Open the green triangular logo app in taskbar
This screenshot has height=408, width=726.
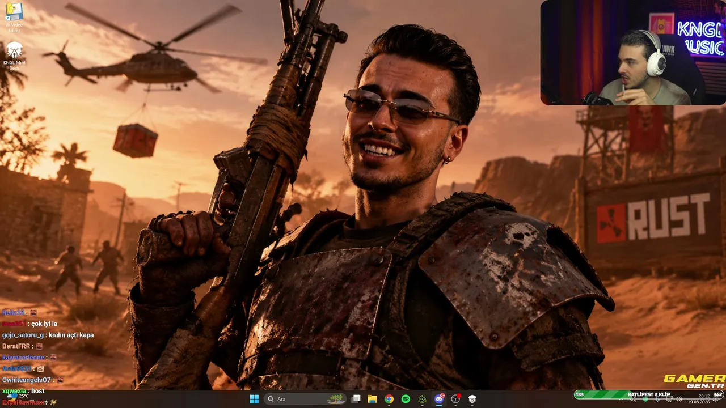[422, 399]
